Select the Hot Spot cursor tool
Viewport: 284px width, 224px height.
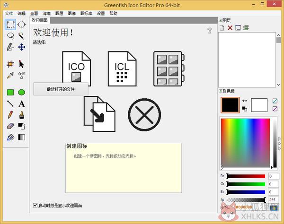coord(22,64)
